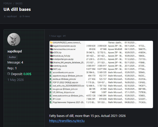The height and width of the screenshot is (127, 158).
Task: Click the archive icon of voentorg.ua.zip
Action: (x=51, y=66)
